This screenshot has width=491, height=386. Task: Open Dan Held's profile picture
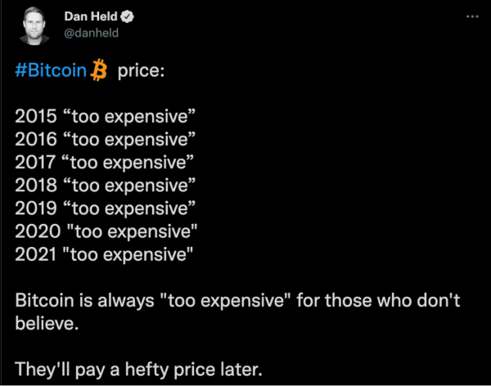point(34,26)
